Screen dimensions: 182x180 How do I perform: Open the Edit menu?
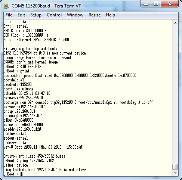coord(21,15)
